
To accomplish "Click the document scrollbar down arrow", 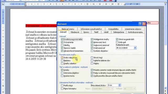I will point(166,88).
